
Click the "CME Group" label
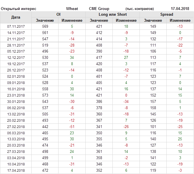coord(99,9)
